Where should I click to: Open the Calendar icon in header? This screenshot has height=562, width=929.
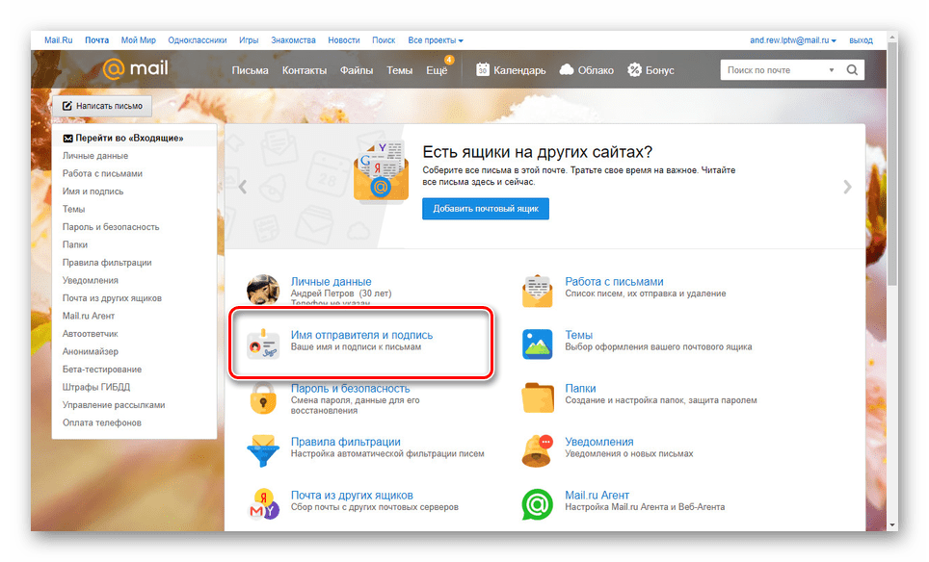[x=483, y=70]
